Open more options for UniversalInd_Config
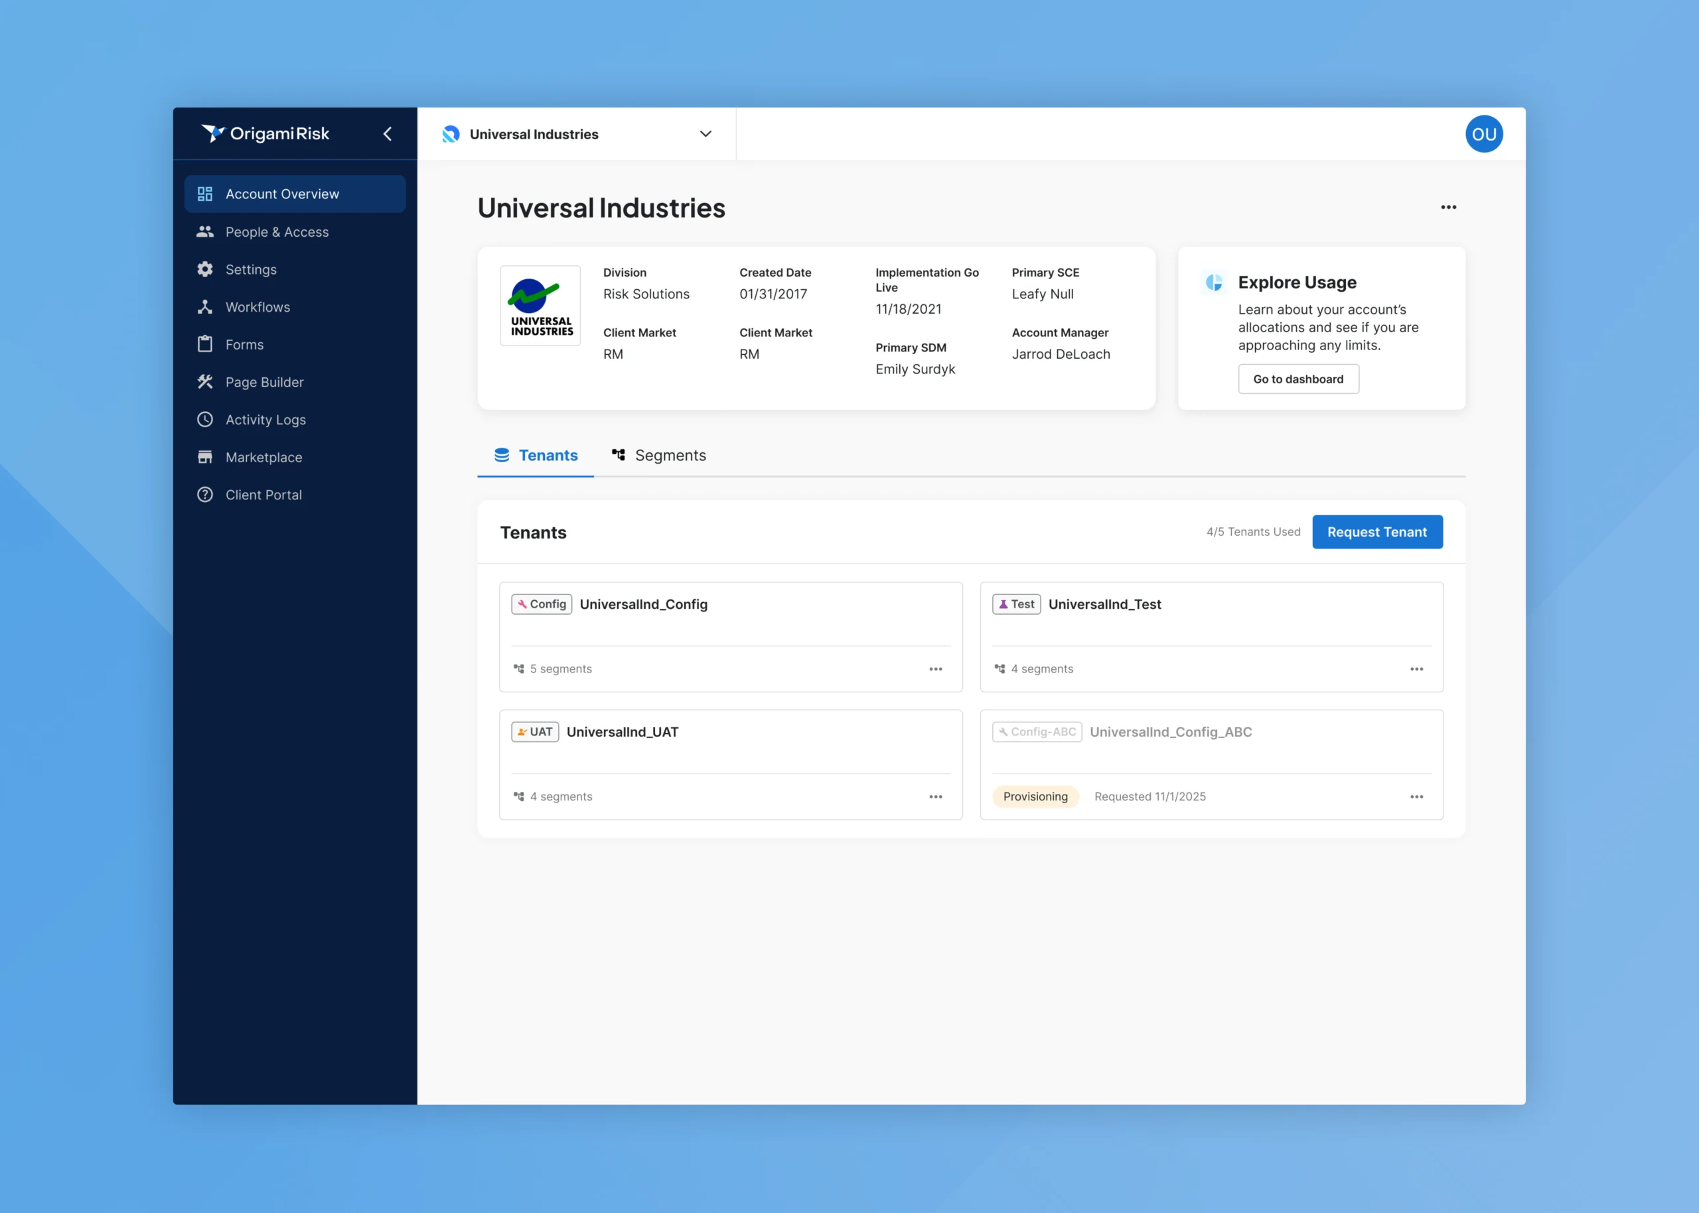 tap(935, 669)
